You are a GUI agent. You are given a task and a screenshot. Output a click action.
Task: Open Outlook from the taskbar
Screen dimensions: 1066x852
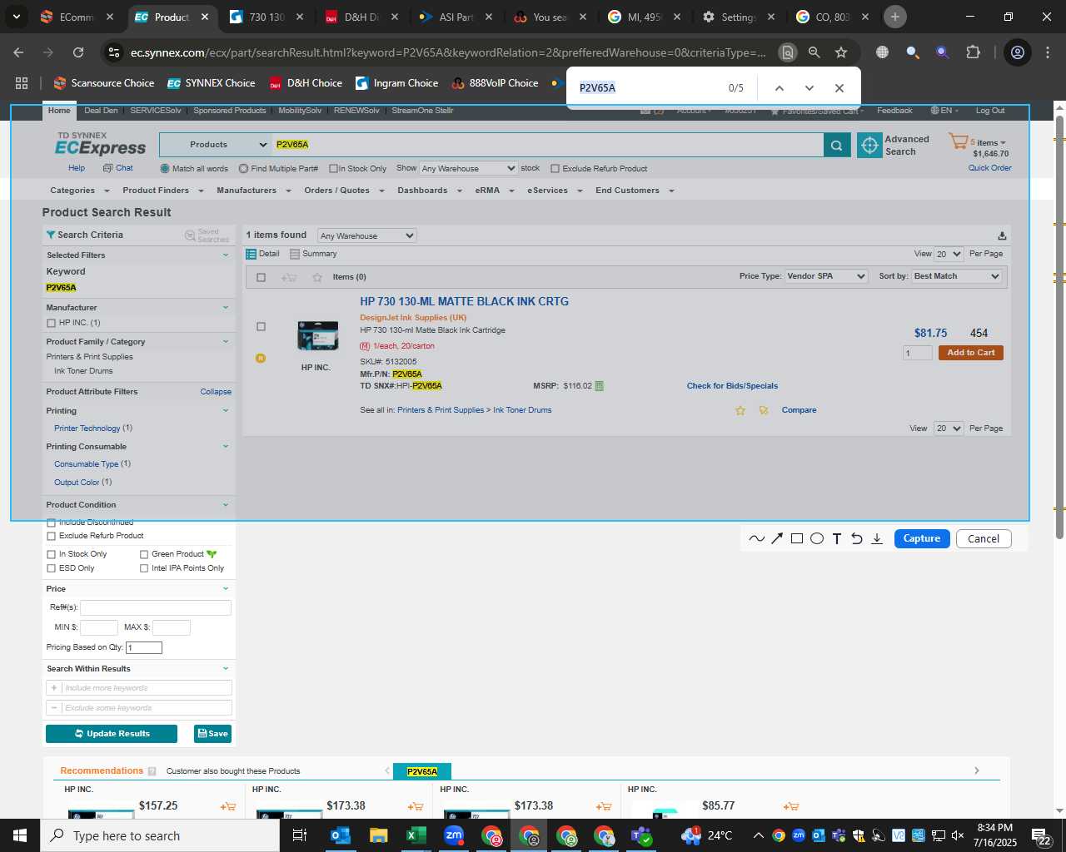pyautogui.click(x=340, y=835)
